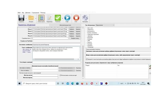Click the Параметры объявления link
This screenshot has width=168, height=95.
tap(27, 25)
